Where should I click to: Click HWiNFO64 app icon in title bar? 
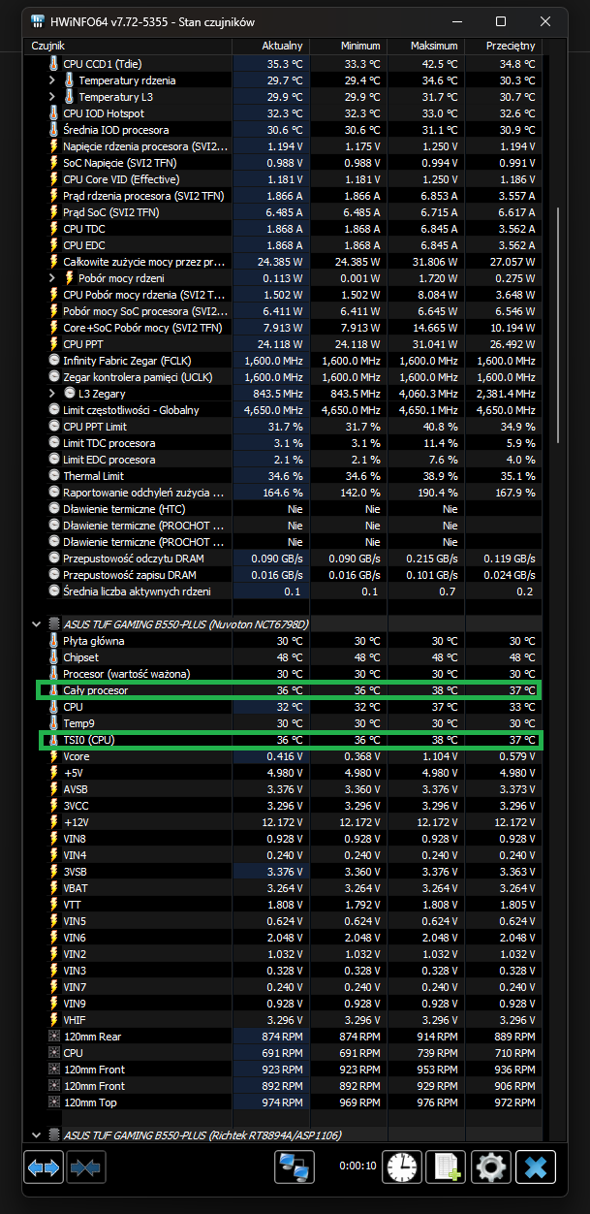37,20
